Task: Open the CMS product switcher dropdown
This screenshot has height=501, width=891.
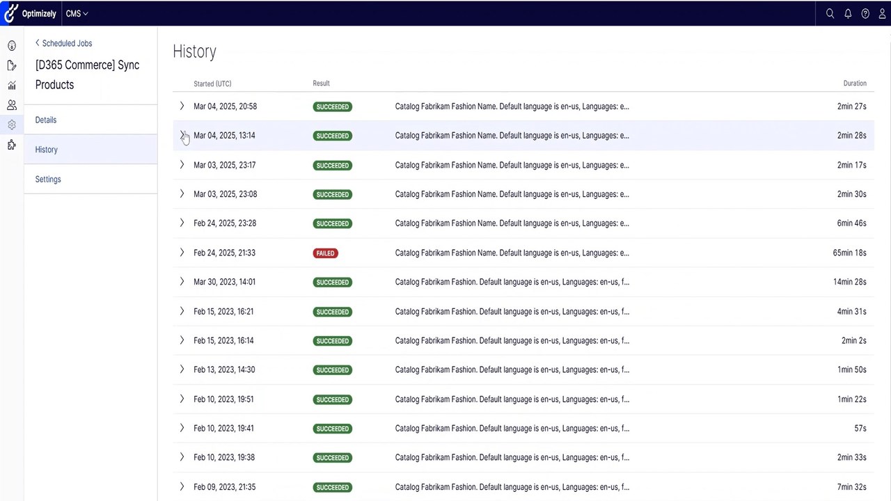Action: [x=77, y=13]
